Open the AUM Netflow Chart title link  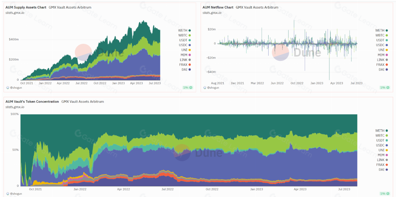(218, 7)
